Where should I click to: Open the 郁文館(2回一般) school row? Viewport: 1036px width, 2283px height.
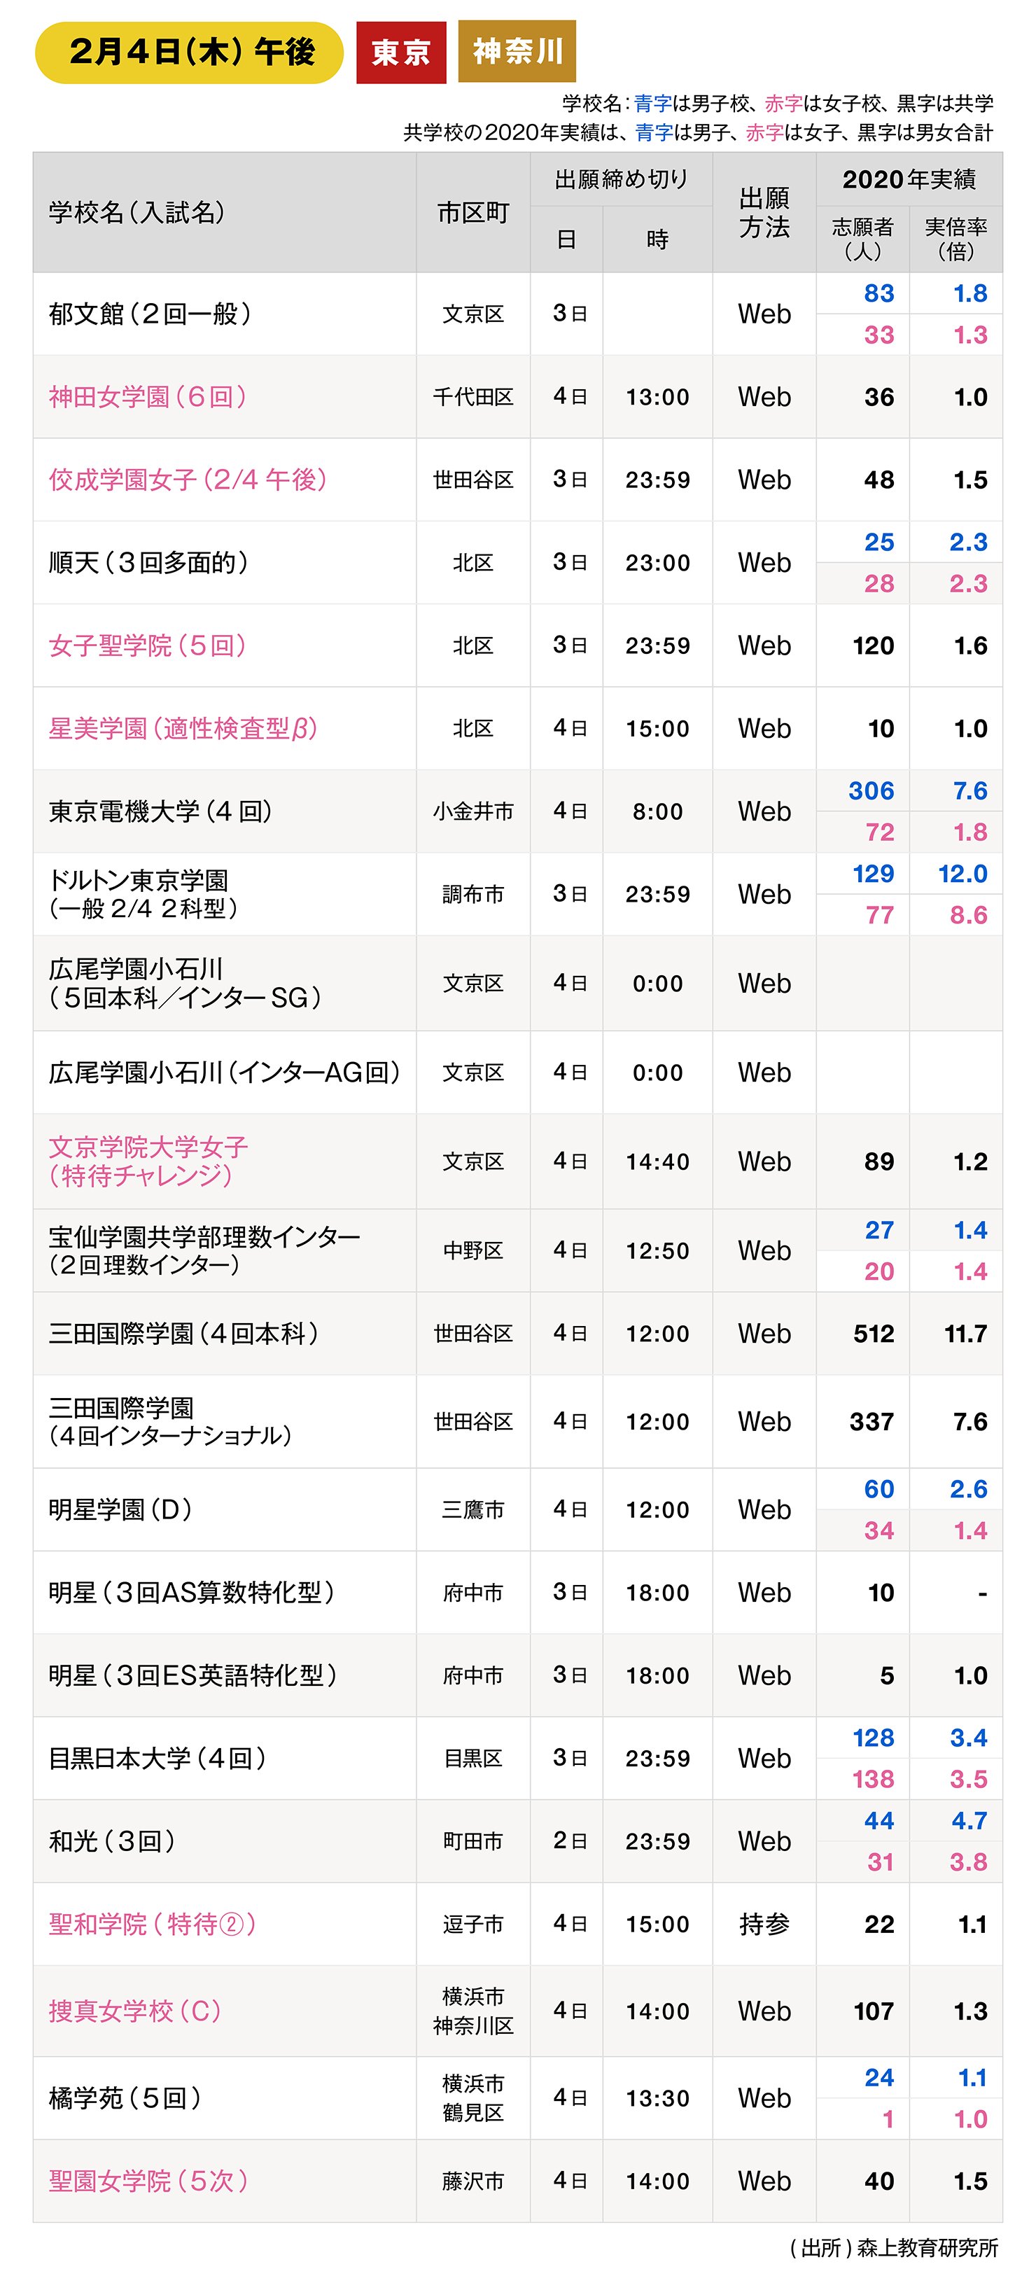pyautogui.click(x=517, y=314)
